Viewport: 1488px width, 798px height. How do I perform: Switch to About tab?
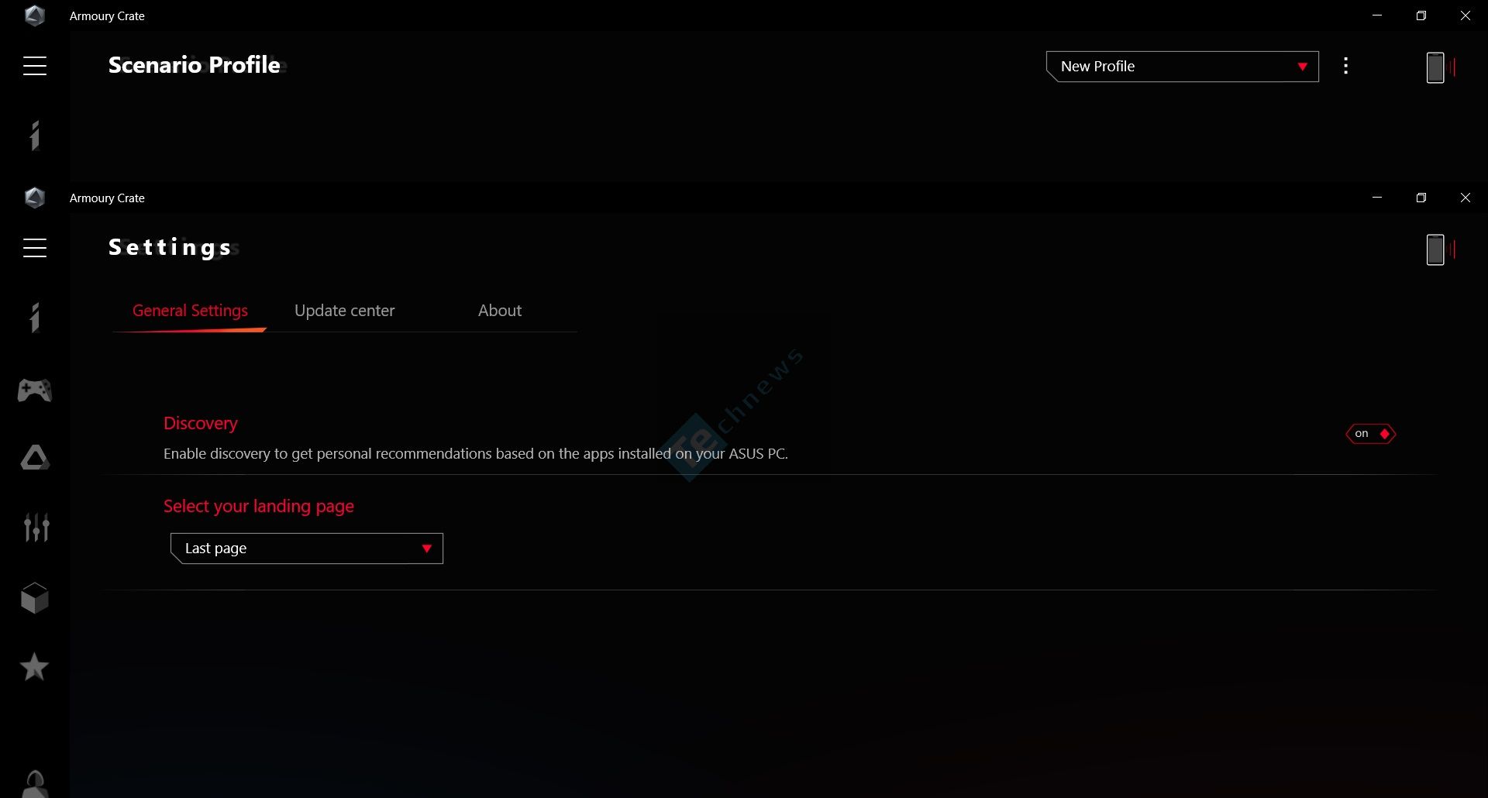click(x=500, y=311)
